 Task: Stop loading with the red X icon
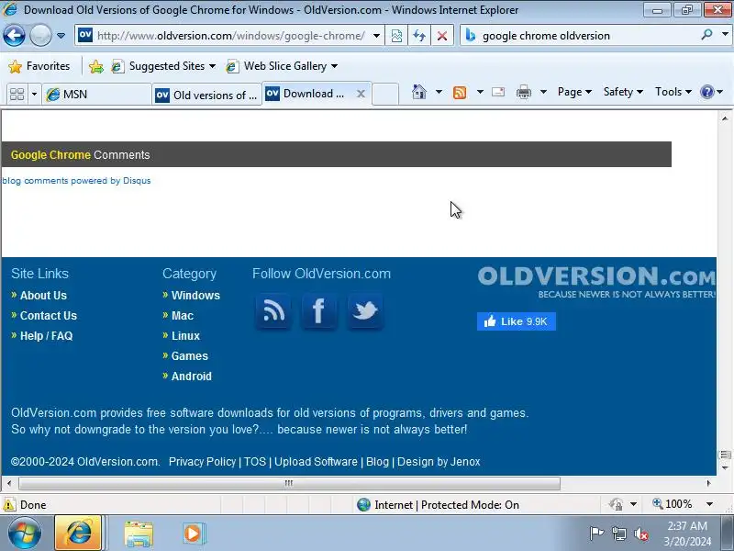442,36
